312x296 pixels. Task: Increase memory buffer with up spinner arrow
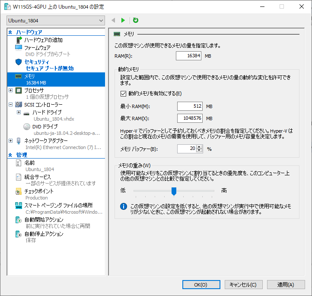click(199, 147)
